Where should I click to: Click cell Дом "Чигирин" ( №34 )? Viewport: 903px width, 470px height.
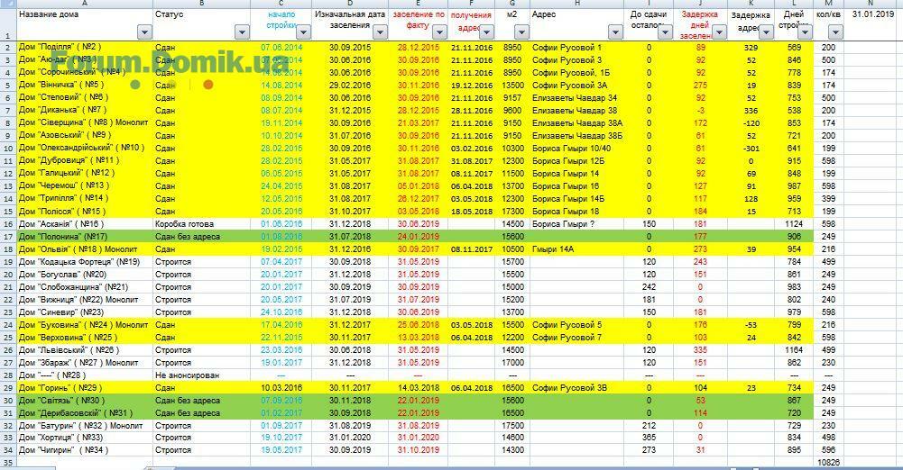pos(85,450)
